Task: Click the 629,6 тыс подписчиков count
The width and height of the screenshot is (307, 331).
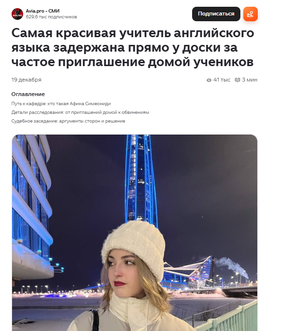Action: point(51,17)
